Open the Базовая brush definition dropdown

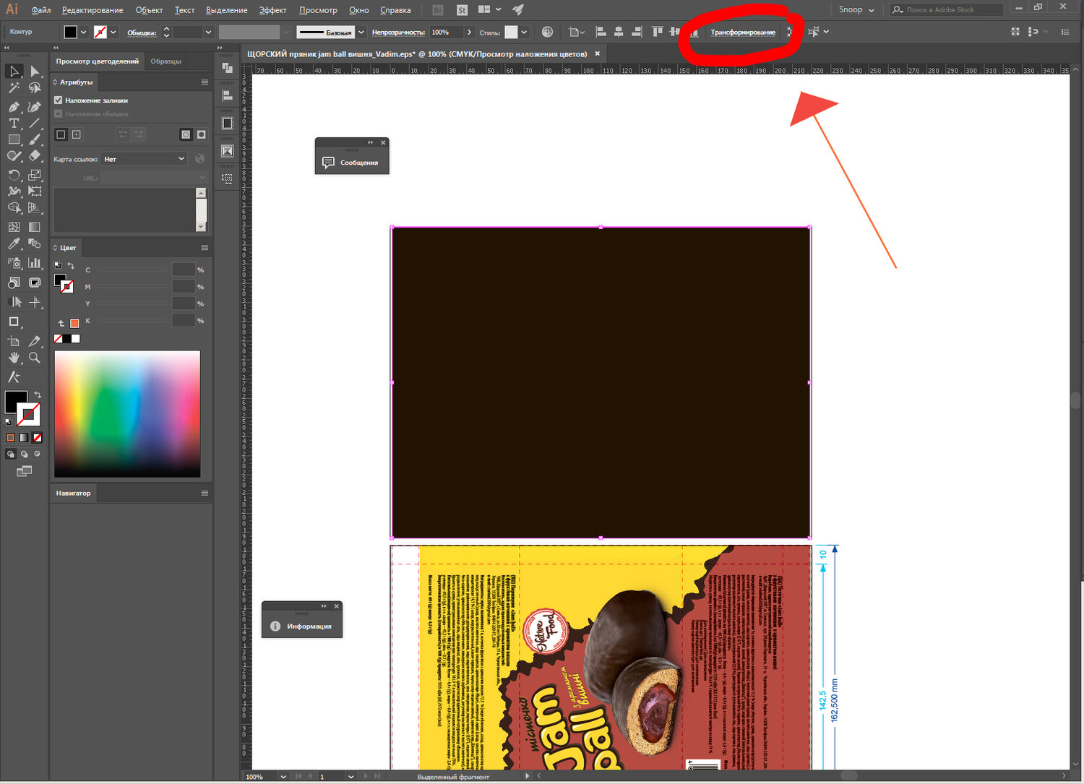(x=361, y=32)
